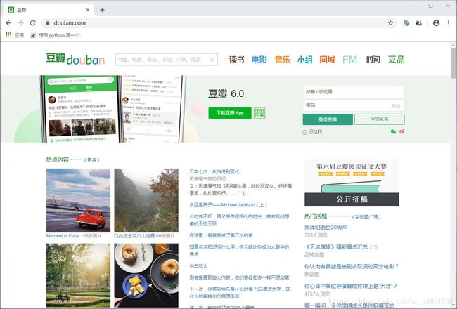Screen dimensions: 457x309
Task: Open the 小巴放火 article link
Action: coord(198,266)
